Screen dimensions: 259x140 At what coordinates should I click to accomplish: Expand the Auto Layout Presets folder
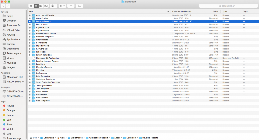(x=30, y=15)
